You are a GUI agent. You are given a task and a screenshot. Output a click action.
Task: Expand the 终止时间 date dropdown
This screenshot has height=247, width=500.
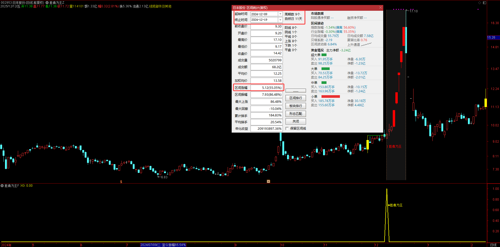tap(280, 20)
